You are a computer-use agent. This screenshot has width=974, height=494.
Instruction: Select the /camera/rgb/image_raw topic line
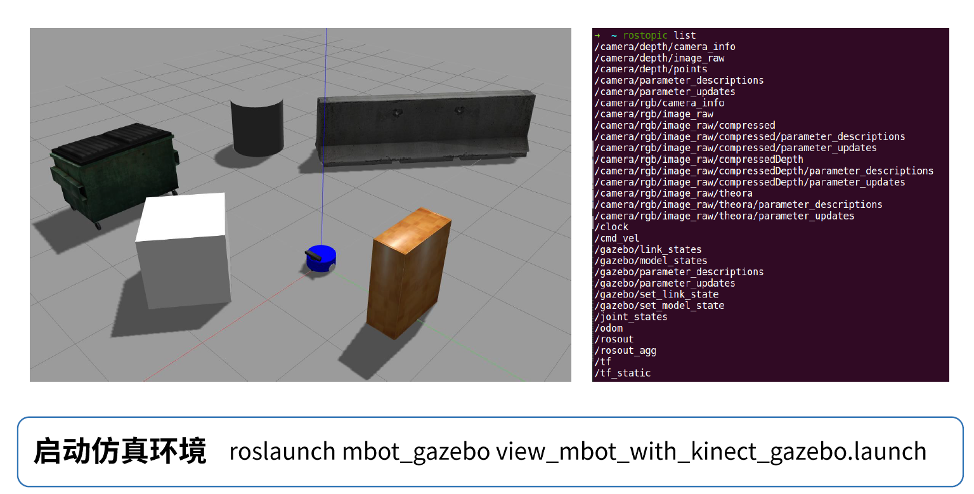[x=654, y=114]
